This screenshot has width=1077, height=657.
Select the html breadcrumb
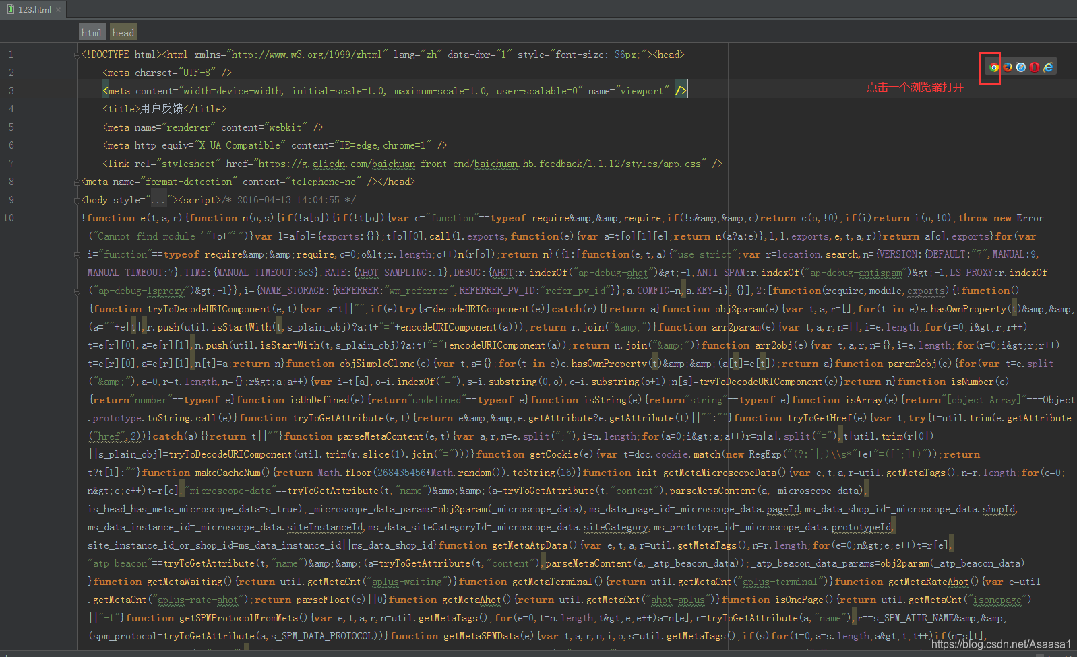point(92,32)
